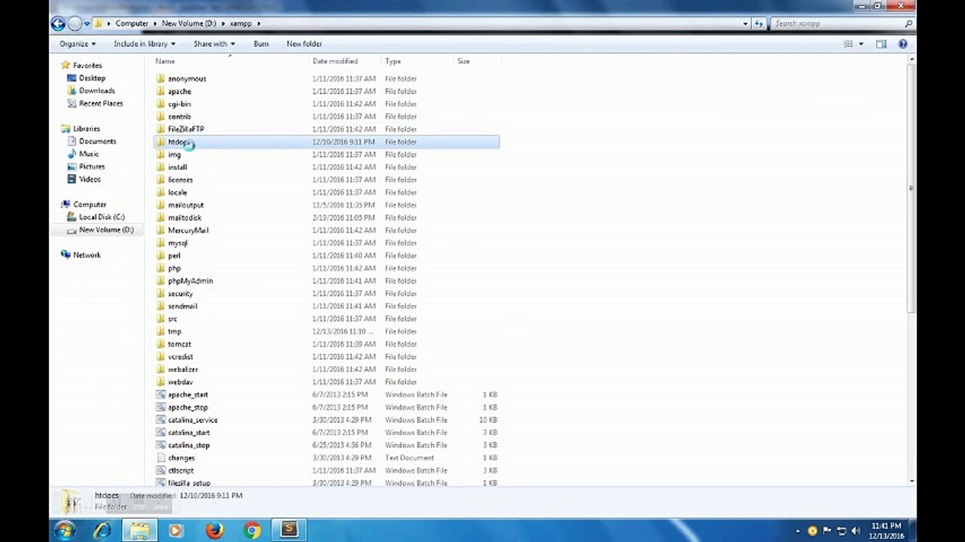Click the sendmail folder name
965x542 pixels.
(182, 306)
